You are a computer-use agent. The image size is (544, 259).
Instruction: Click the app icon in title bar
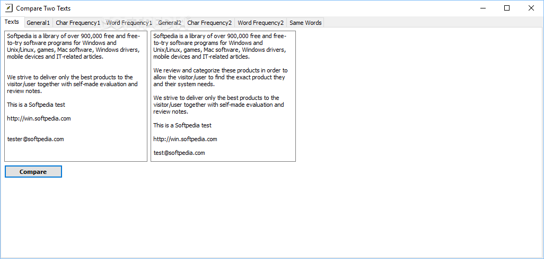8,8
